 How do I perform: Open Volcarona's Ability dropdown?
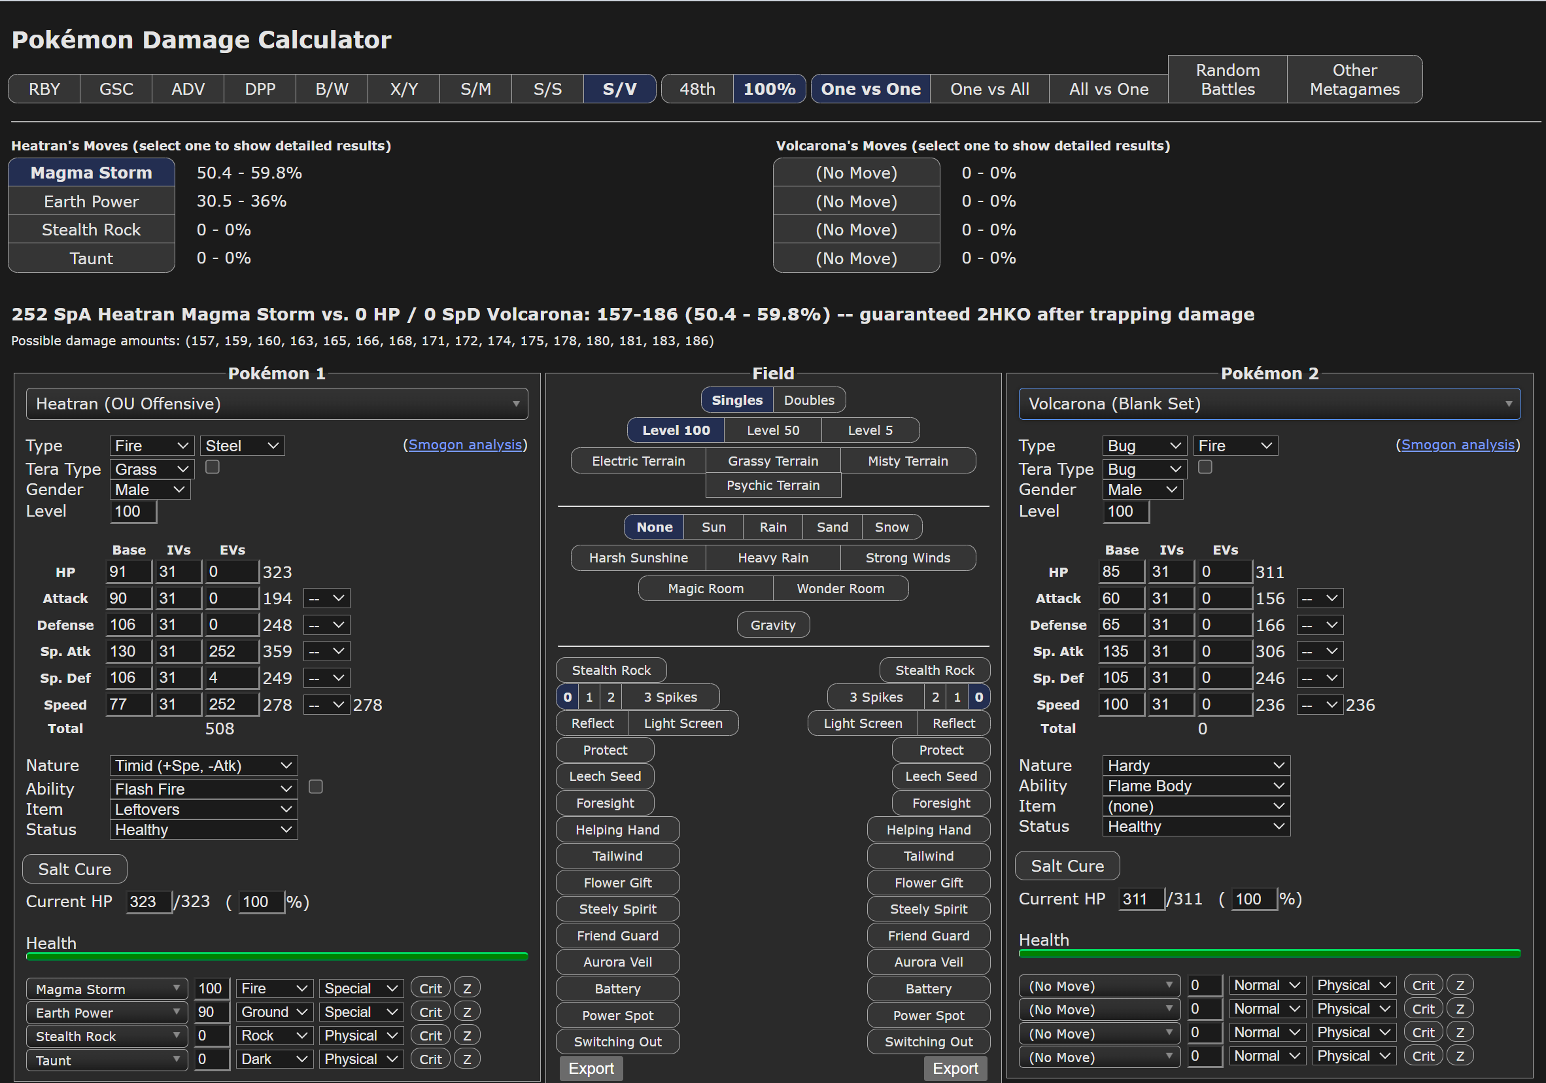1195,785
